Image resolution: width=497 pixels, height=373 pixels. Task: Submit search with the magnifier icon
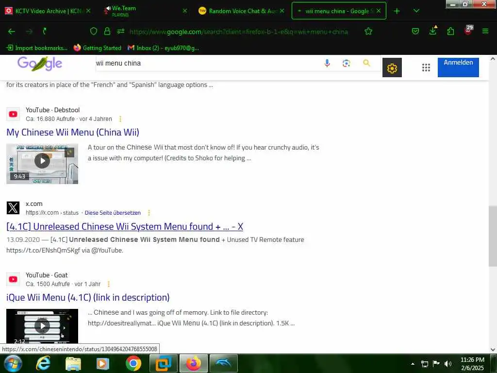(367, 63)
